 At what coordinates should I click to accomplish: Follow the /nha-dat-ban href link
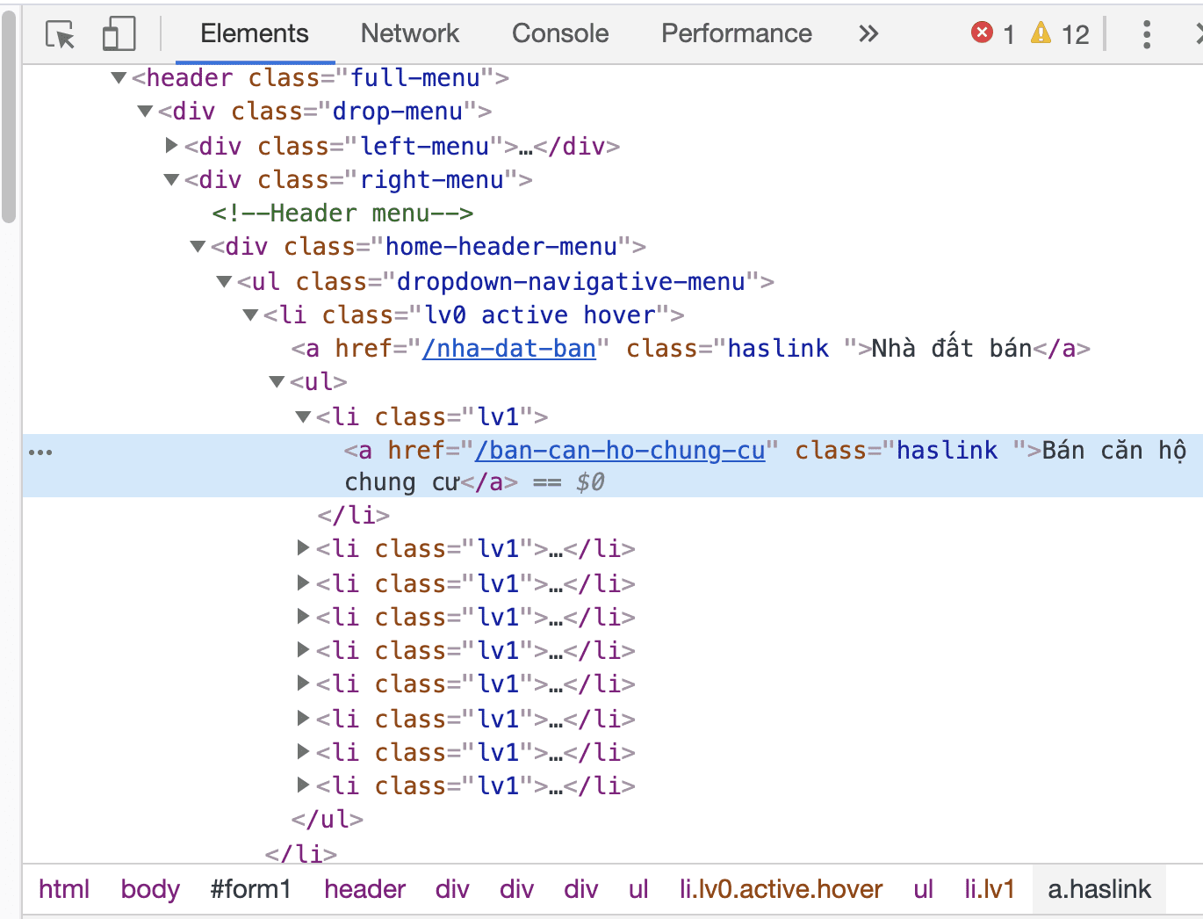pyautogui.click(x=508, y=349)
